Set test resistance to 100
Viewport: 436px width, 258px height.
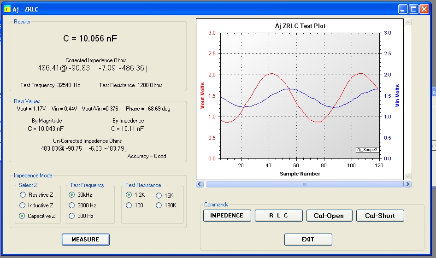[x=134, y=205]
